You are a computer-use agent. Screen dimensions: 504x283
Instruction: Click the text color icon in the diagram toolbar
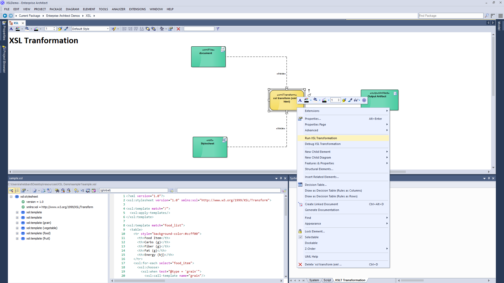18,29
